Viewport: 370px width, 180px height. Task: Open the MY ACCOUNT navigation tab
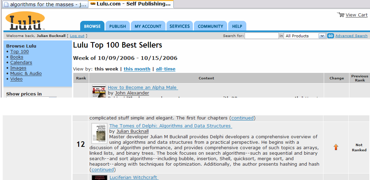[148, 26]
